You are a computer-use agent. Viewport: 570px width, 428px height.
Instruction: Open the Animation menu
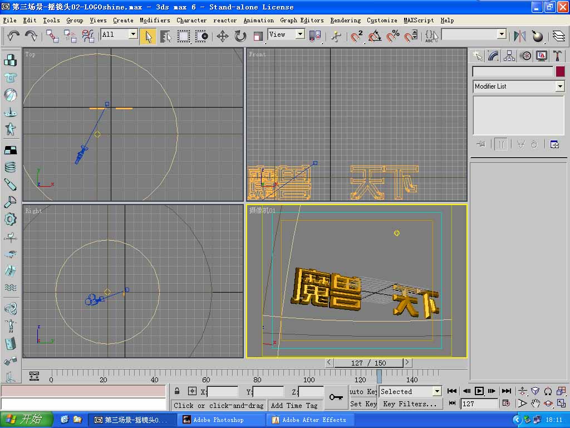pyautogui.click(x=258, y=21)
